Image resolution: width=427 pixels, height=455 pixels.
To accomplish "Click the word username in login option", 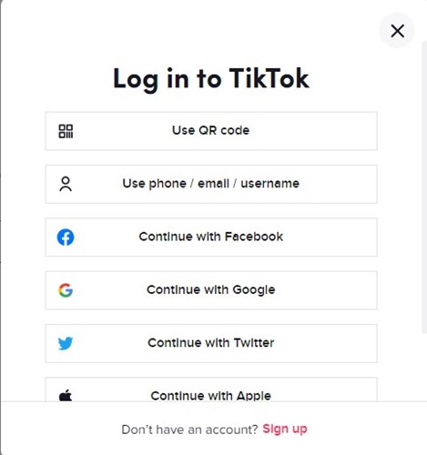I will click(x=269, y=184).
